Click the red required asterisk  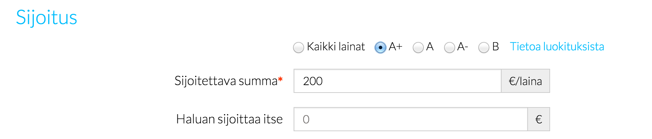pyautogui.click(x=280, y=79)
